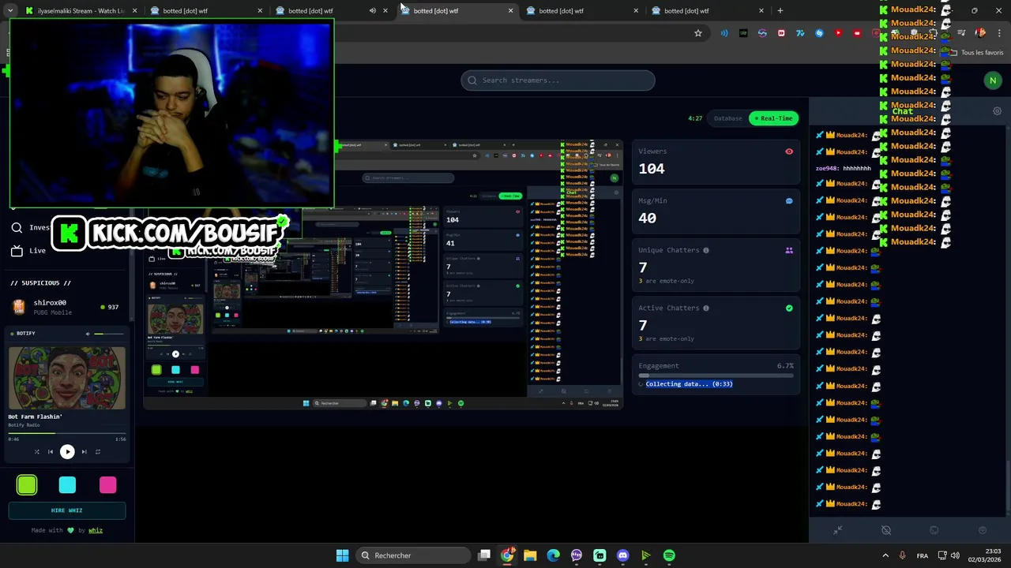Collapse the chat panel arrows icon

(838, 530)
